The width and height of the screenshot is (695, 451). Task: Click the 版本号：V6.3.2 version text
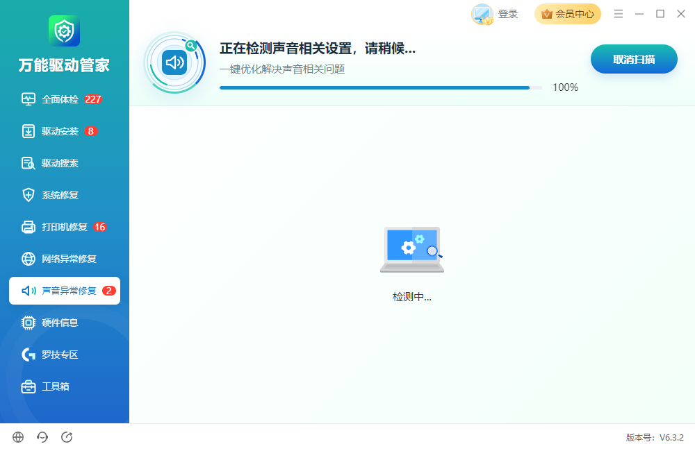[655, 438]
